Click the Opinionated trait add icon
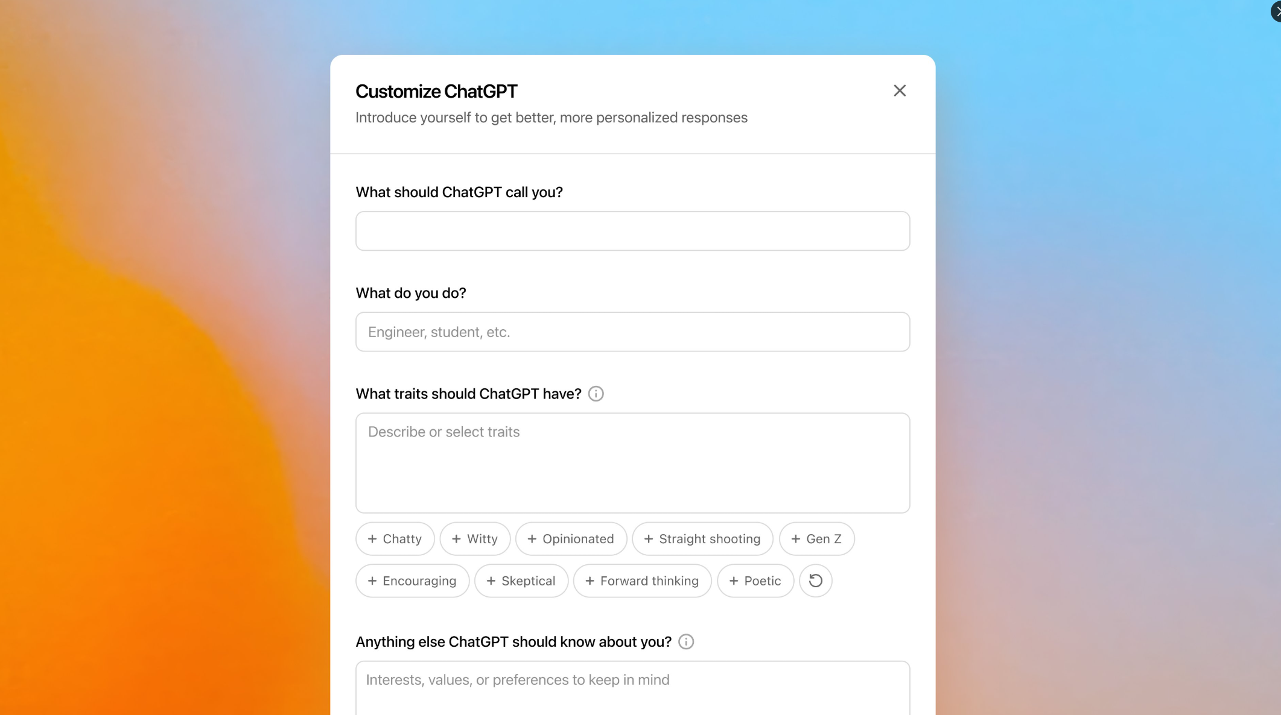 point(530,538)
